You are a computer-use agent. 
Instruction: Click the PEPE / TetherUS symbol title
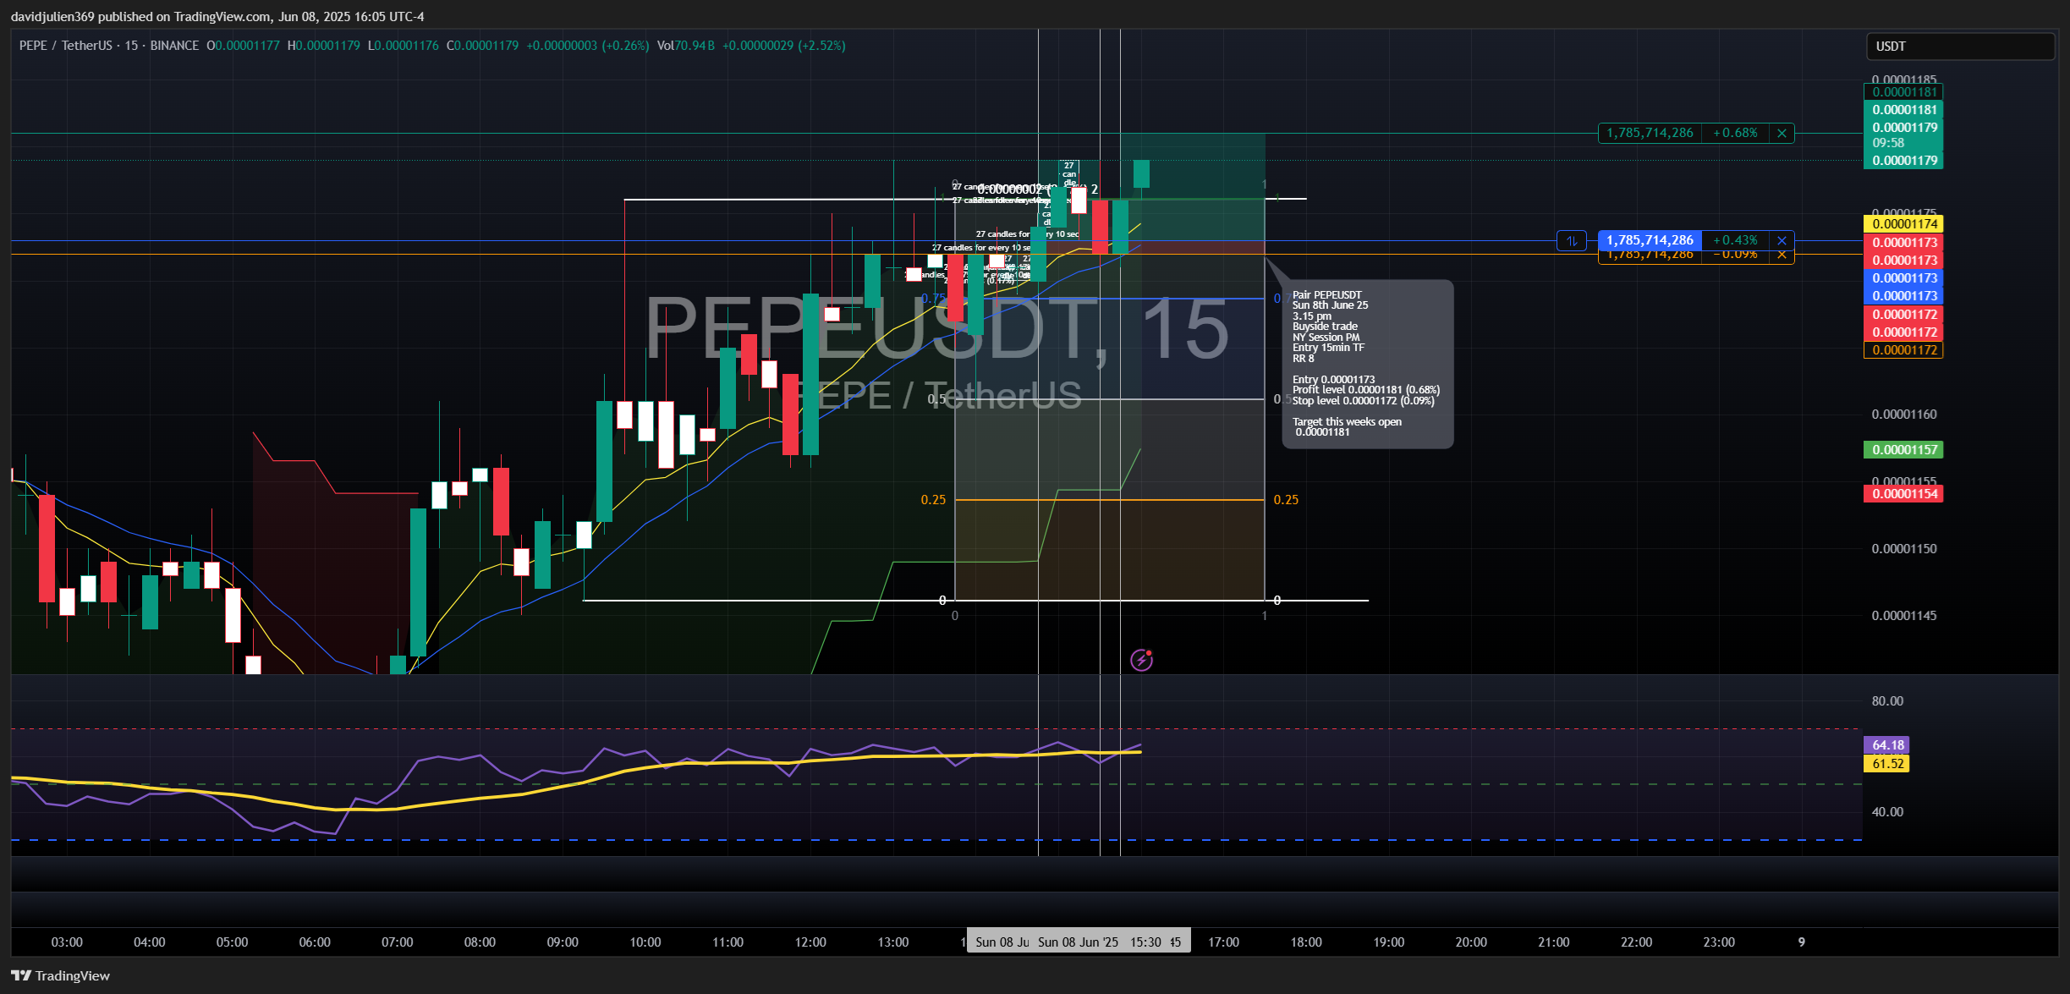click(67, 46)
